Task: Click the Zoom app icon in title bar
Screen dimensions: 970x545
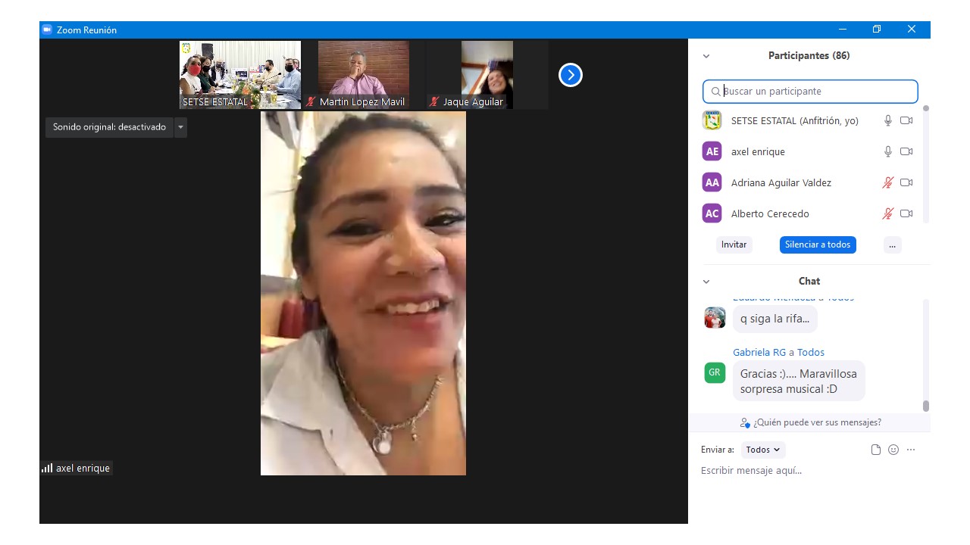Action: (47, 30)
